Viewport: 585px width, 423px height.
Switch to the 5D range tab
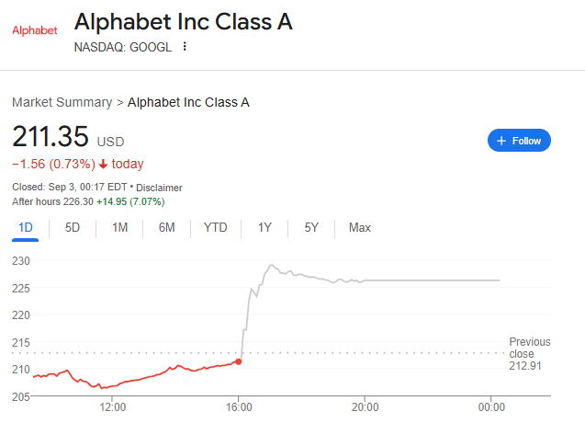pyautogui.click(x=72, y=227)
